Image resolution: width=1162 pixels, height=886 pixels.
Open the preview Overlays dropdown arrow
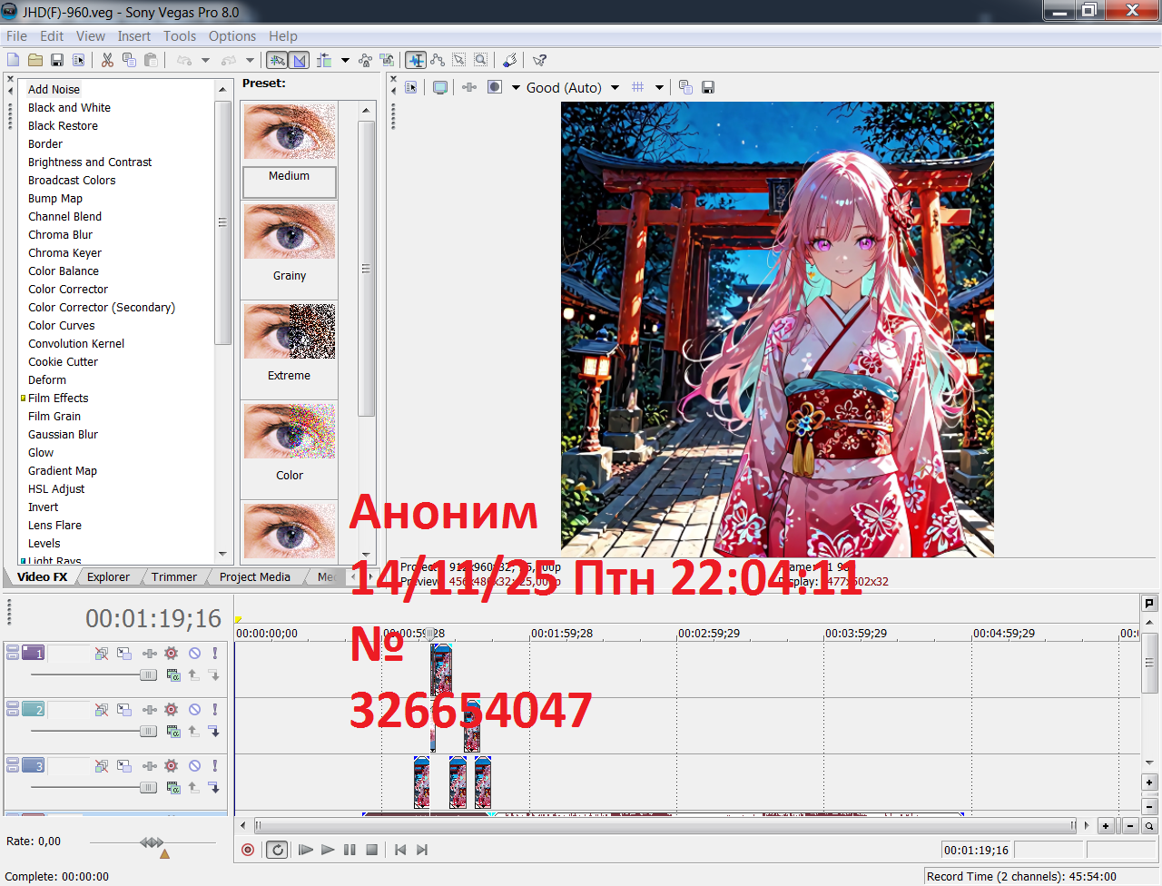pos(659,88)
